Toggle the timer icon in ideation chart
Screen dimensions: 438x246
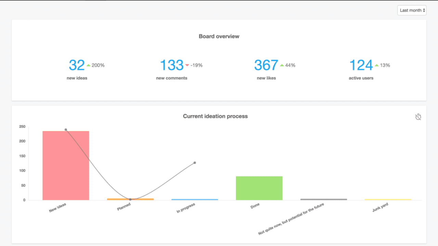pyautogui.click(x=418, y=117)
